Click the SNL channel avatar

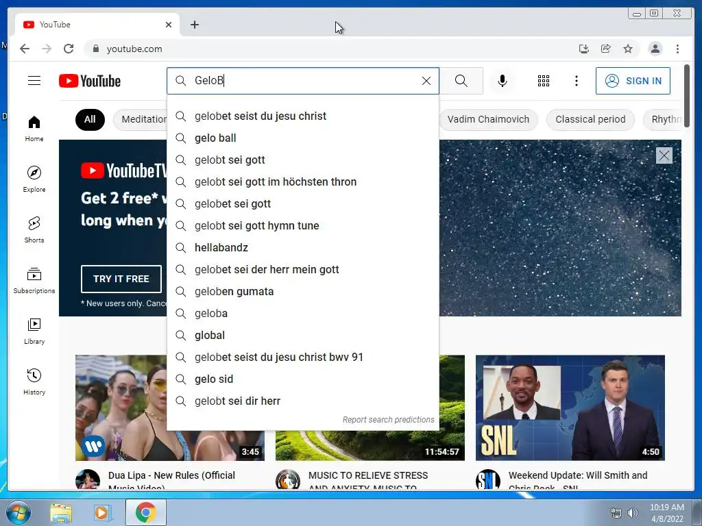pyautogui.click(x=488, y=479)
